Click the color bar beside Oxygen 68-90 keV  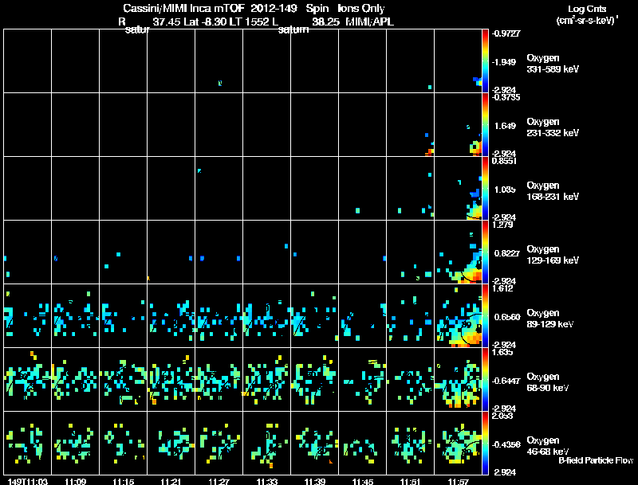coord(485,379)
